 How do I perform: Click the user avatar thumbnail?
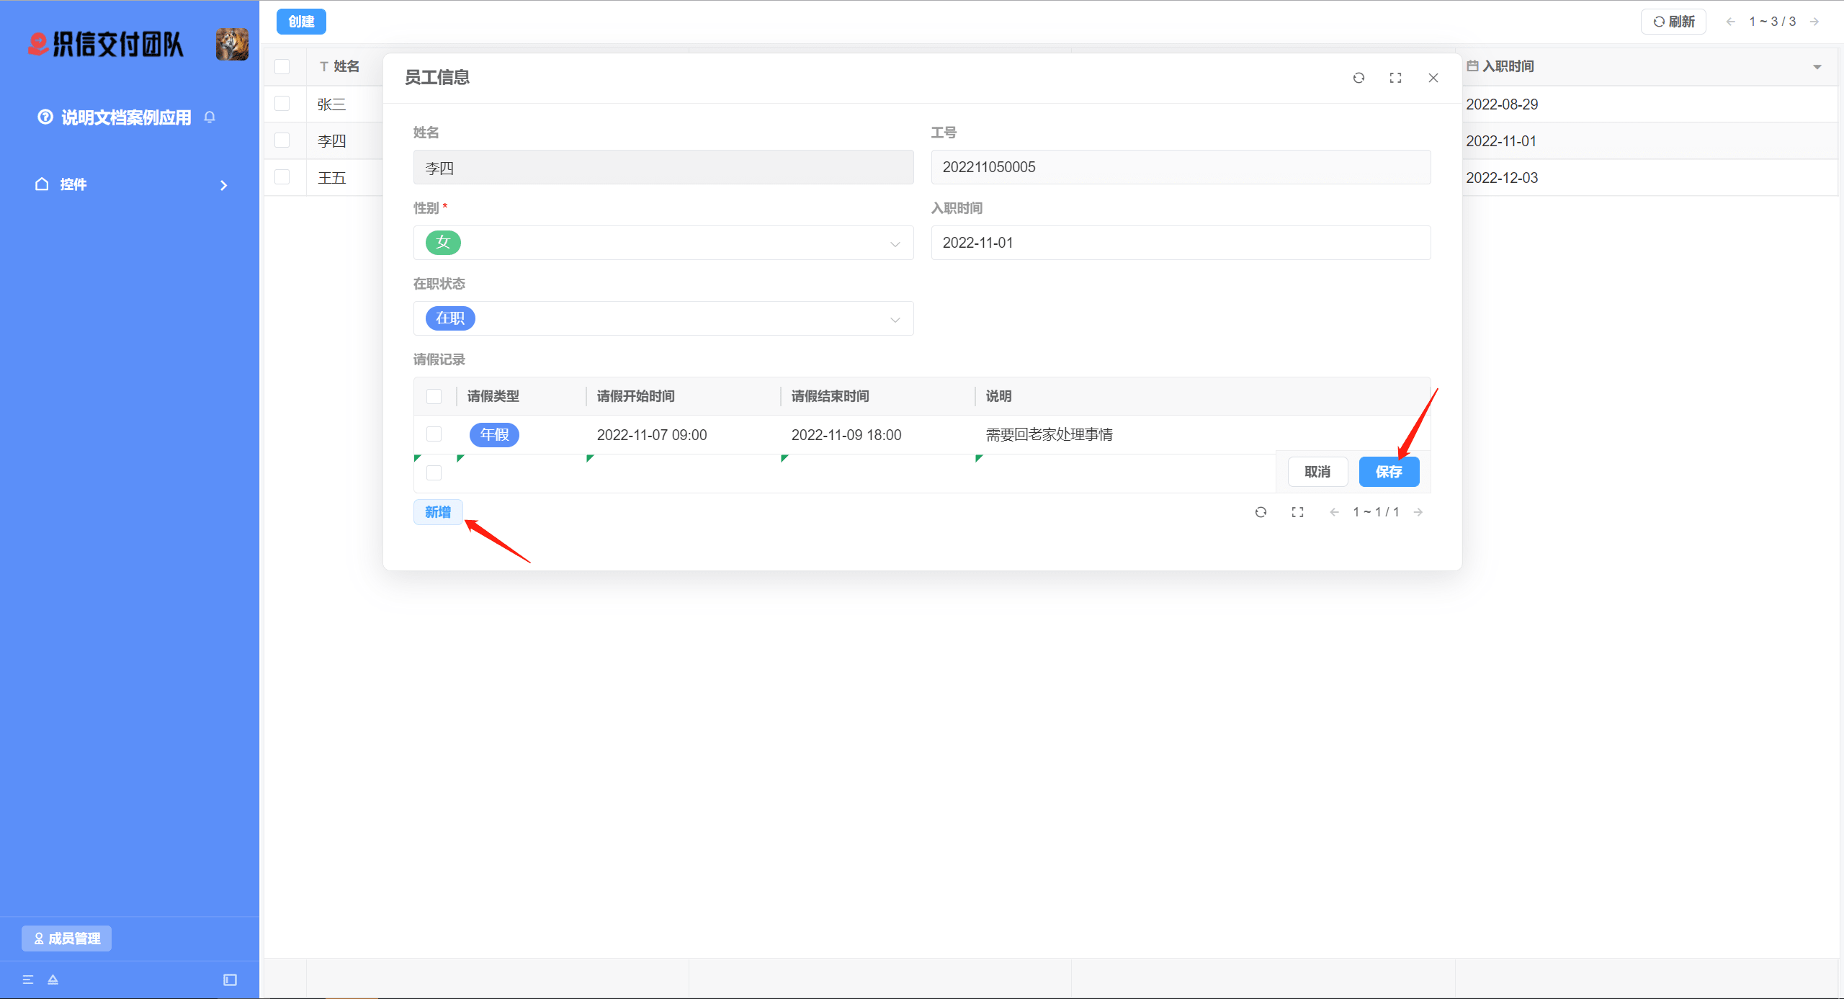tap(232, 45)
